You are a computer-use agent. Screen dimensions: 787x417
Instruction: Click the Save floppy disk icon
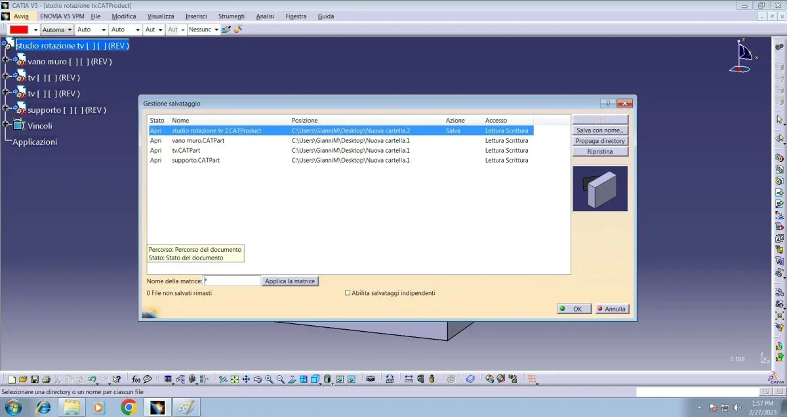(x=35, y=379)
